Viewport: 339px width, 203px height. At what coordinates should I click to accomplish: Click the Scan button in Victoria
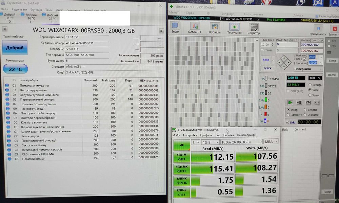pyautogui.click(x=266, y=60)
